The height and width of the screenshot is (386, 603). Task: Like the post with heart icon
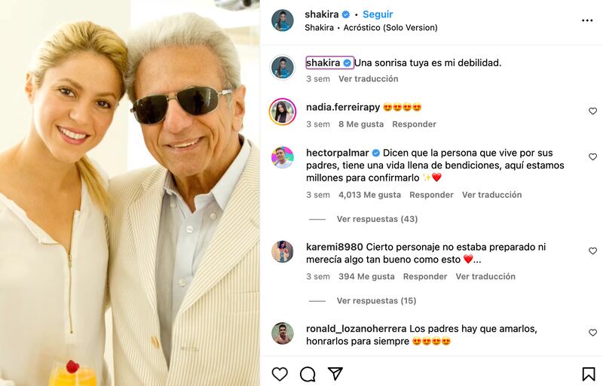(280, 374)
